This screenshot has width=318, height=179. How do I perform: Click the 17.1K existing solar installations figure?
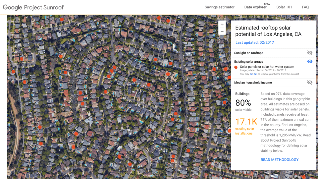click(x=246, y=122)
